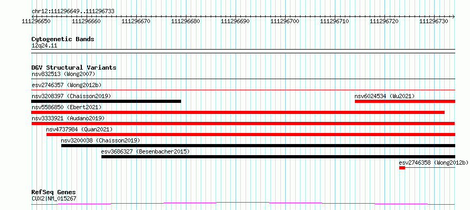Select the DGV Structural Variants track title
The height and width of the screenshot is (210, 470).
click(74, 68)
